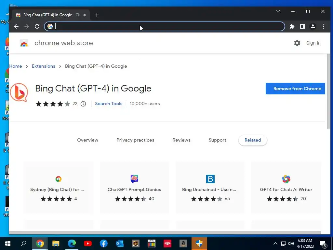Screen dimensions: 333x250
Task: Open Outlook from the taskbar
Action: click(120, 243)
